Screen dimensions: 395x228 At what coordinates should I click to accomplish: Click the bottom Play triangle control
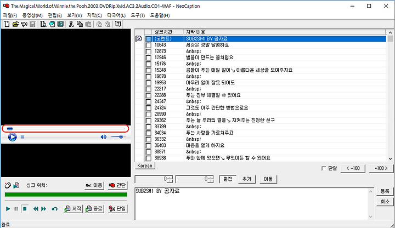[x=8, y=209]
